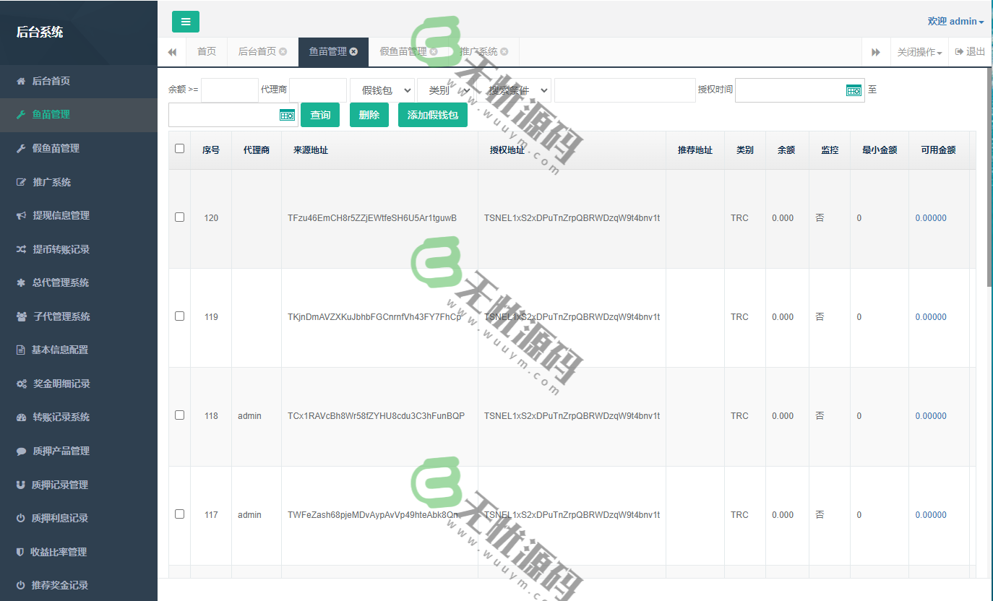Open calendar picker for 授权时间 start date

[854, 90]
